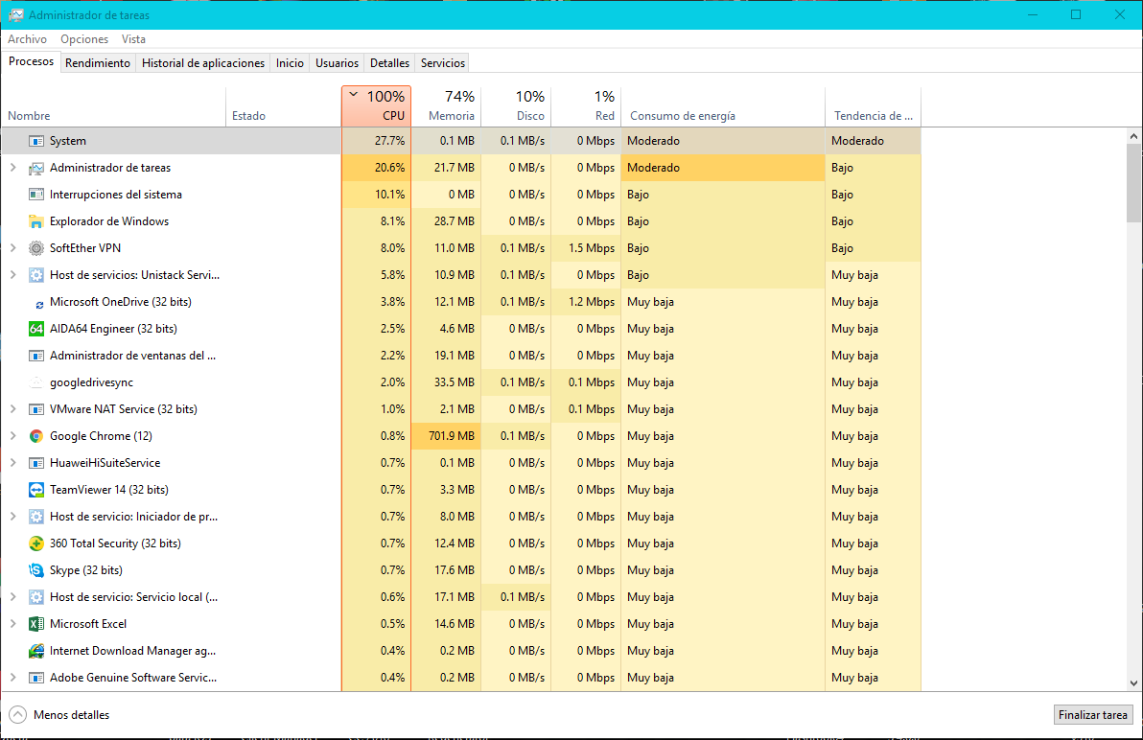1143x740 pixels.
Task: Click the SoftEther VPN gear icon
Action: pyautogui.click(x=35, y=248)
